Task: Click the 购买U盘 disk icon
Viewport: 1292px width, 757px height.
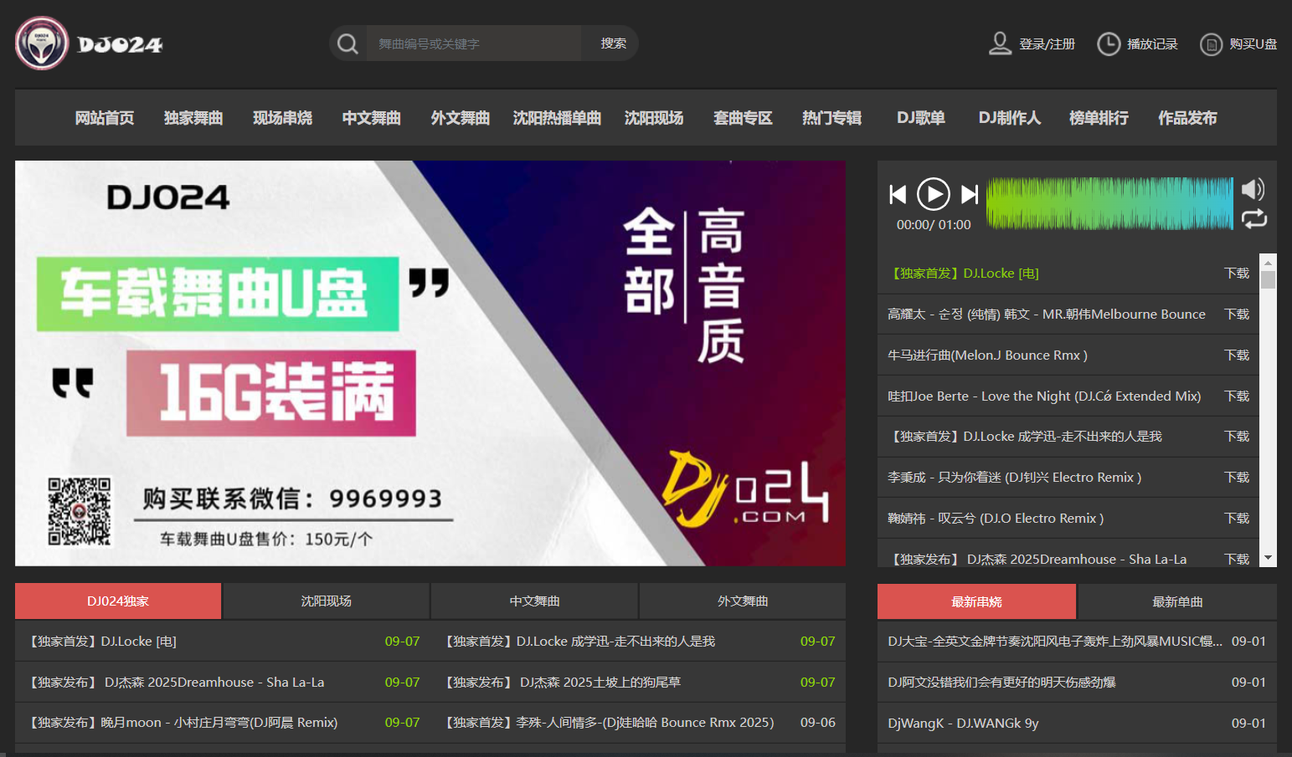Action: coord(1211,44)
